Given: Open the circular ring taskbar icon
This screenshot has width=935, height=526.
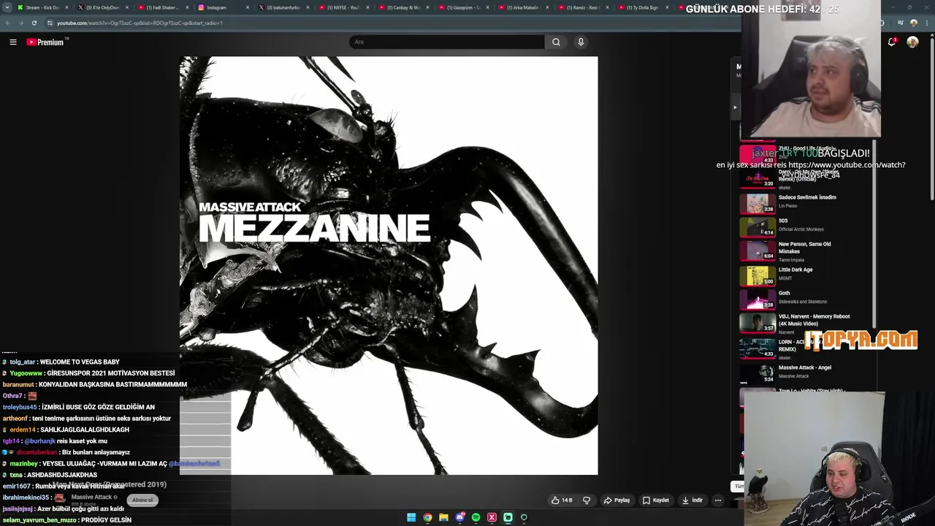Looking at the screenshot, I should click(x=524, y=517).
